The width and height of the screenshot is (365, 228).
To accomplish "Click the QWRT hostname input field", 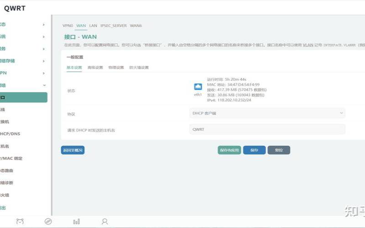I will pos(267,130).
